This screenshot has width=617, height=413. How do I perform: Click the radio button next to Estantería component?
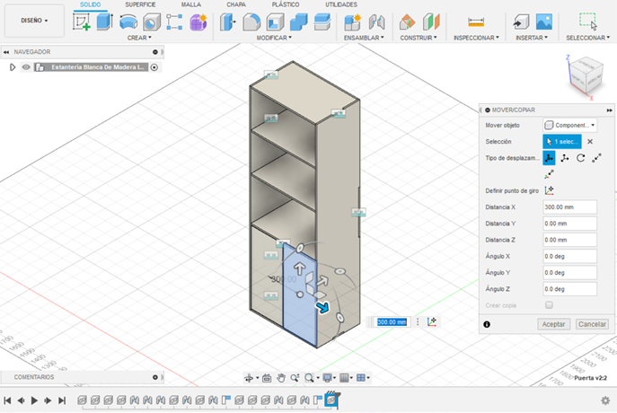154,67
